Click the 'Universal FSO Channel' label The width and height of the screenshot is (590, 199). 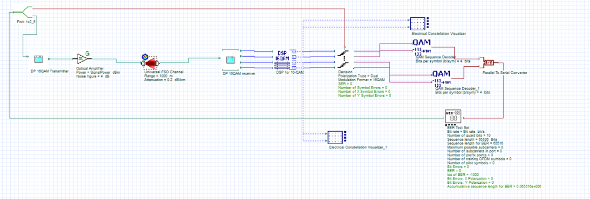pos(164,72)
